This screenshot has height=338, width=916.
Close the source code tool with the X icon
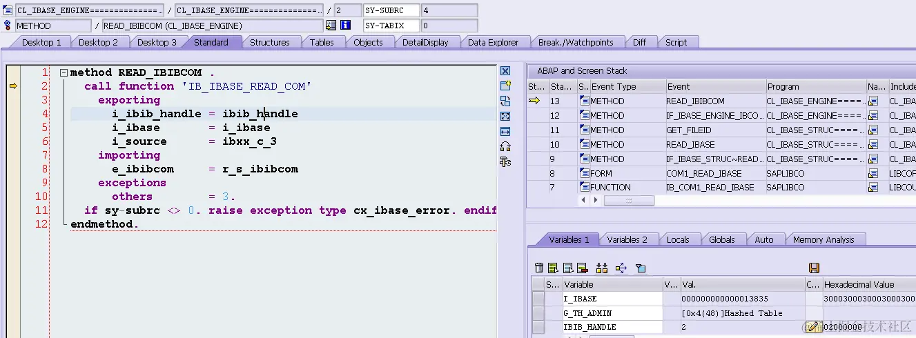pyautogui.click(x=505, y=71)
